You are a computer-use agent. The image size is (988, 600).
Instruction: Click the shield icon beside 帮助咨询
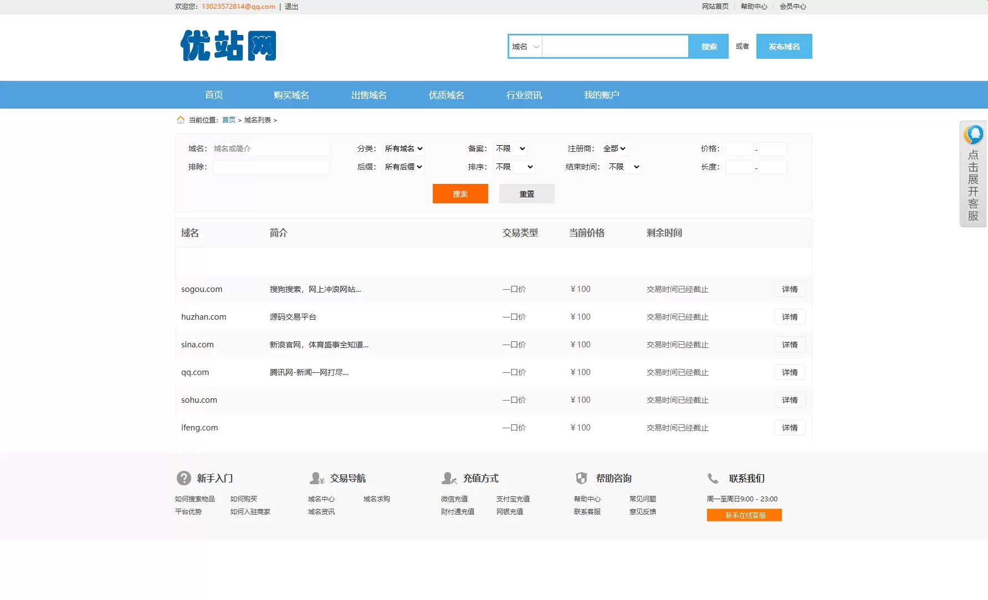point(581,478)
